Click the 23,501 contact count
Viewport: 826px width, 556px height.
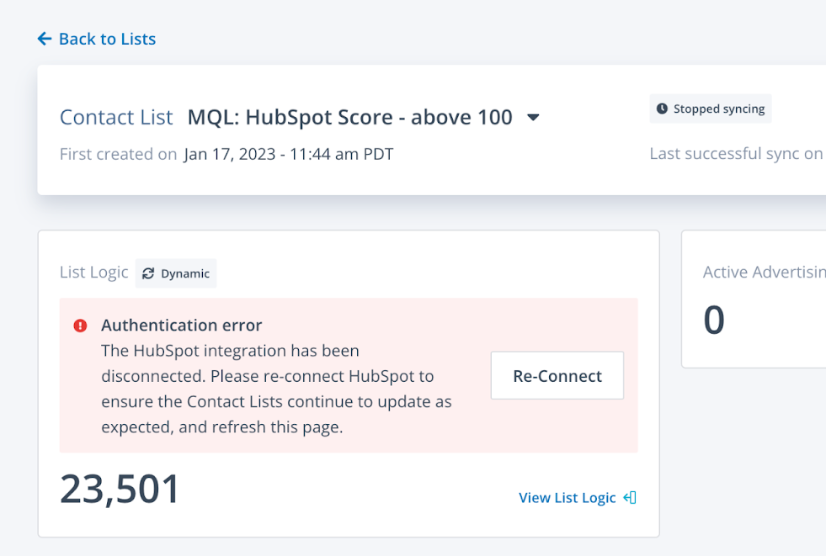[120, 490]
